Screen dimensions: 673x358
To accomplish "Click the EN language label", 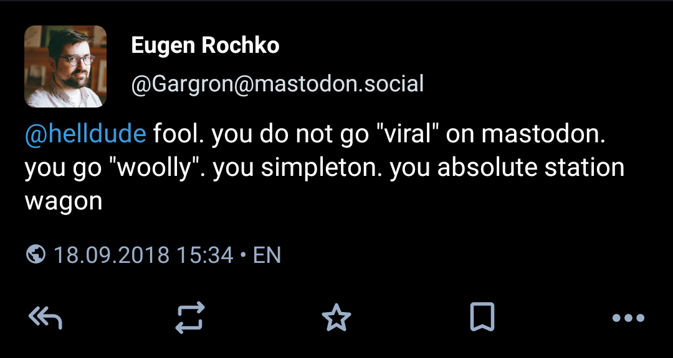I will (267, 255).
